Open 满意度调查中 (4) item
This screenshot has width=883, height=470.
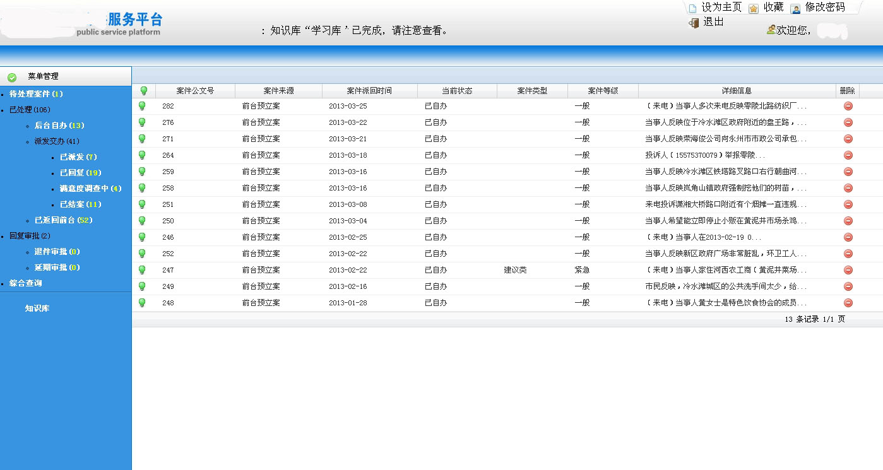pos(91,189)
